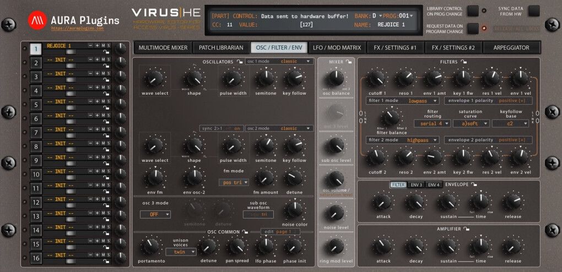The height and width of the screenshot is (272, 562).
Task: Toggle Library Control on Prog Change
Action: tap(473, 11)
